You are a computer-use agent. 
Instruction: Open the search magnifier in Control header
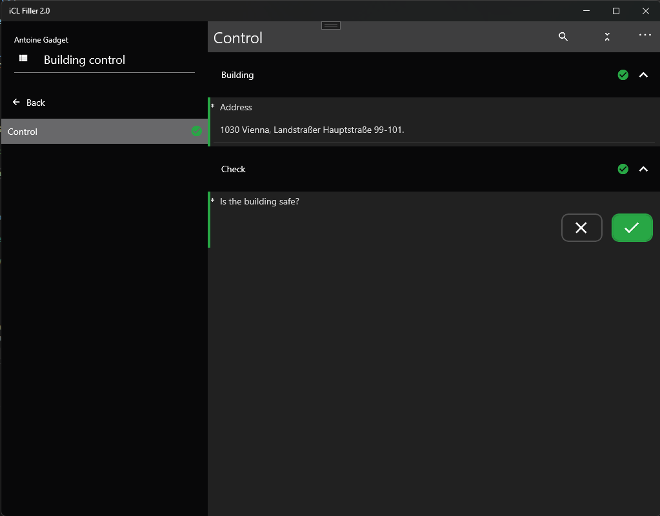click(x=563, y=37)
